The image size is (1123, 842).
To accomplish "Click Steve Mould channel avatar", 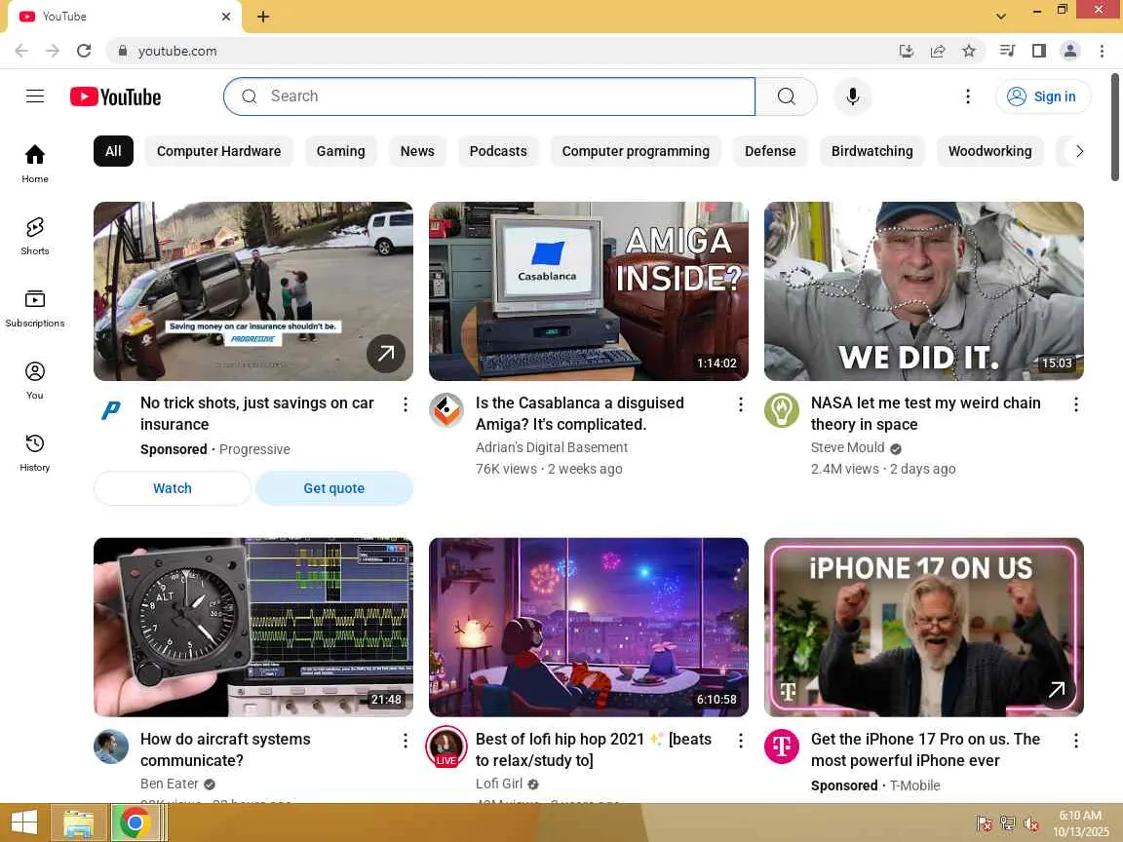I will (782, 410).
